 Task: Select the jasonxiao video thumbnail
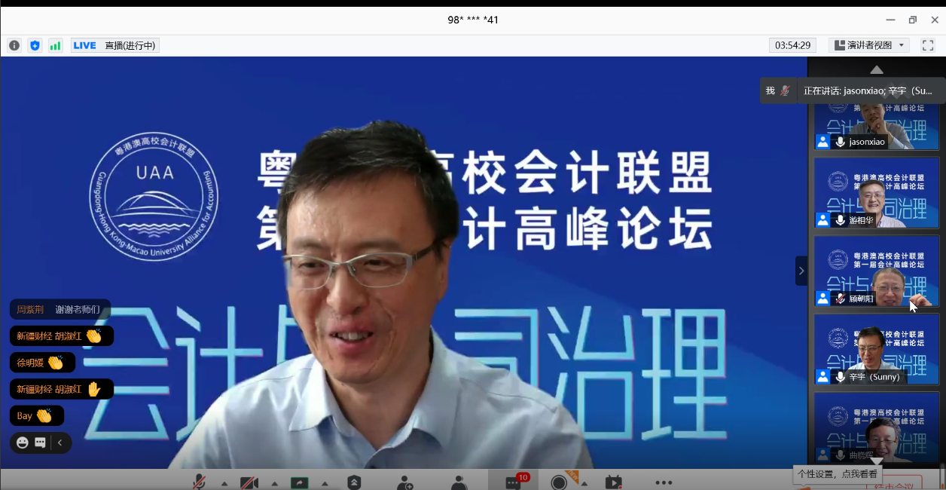tap(876, 127)
